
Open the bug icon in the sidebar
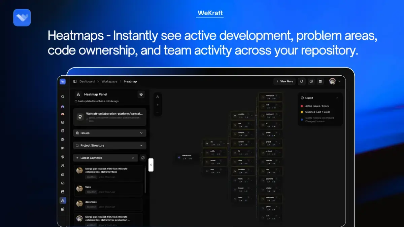pos(63,139)
